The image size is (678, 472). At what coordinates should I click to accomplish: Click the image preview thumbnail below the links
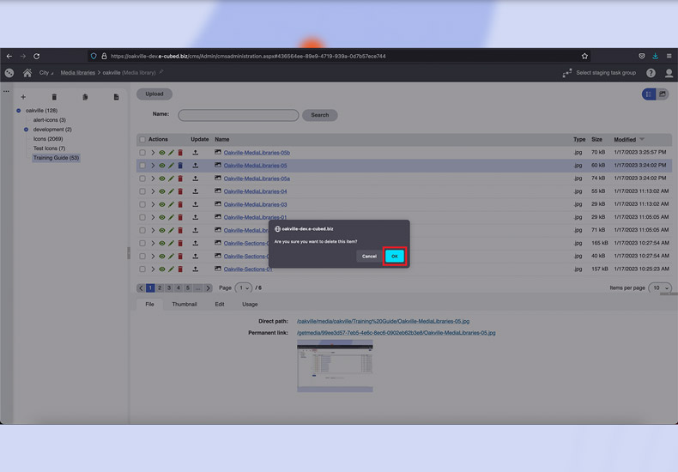[x=335, y=366]
